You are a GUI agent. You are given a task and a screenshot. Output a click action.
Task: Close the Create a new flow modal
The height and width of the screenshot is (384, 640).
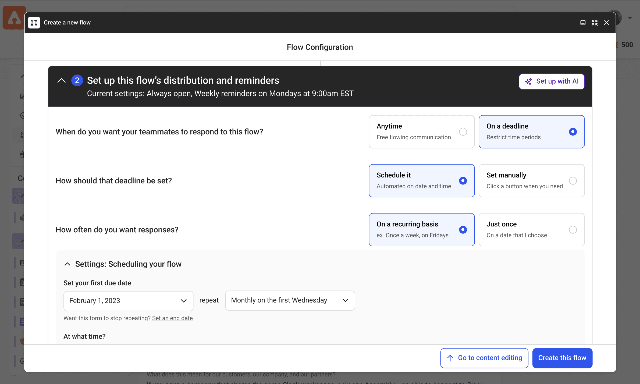pos(606,23)
